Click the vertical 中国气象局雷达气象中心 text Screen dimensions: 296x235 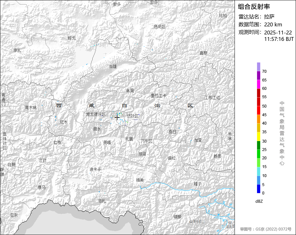click(x=282, y=133)
